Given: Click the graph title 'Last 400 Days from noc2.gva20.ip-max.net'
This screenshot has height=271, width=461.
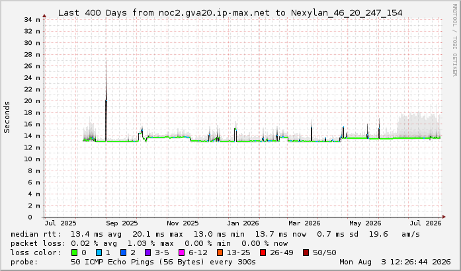Looking at the screenshot, I should click(x=164, y=13).
